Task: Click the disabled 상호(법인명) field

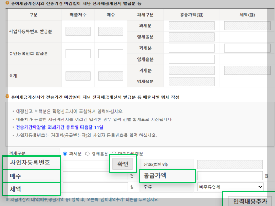Action: pyautogui.click(x=230, y=164)
